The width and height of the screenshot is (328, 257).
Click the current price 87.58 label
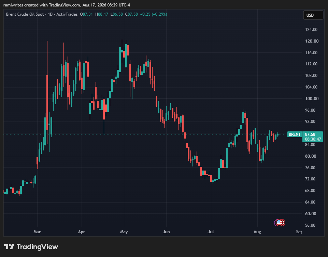[310, 134]
